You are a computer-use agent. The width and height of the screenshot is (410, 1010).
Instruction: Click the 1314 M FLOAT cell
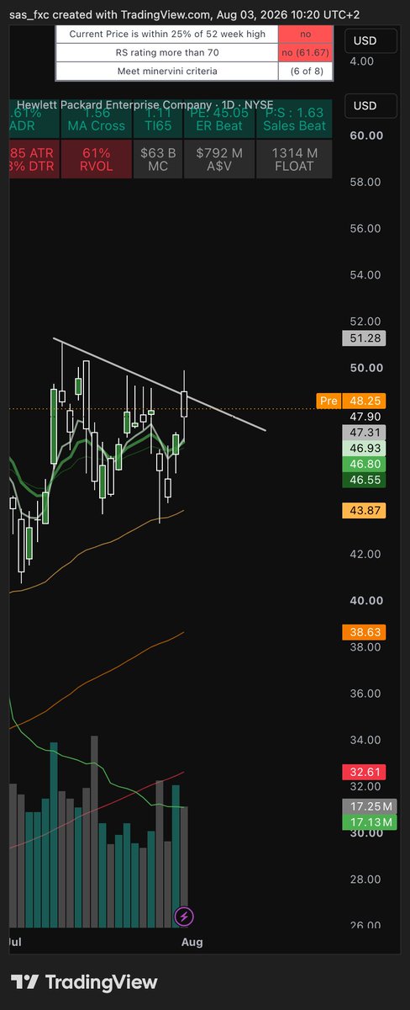tap(294, 159)
